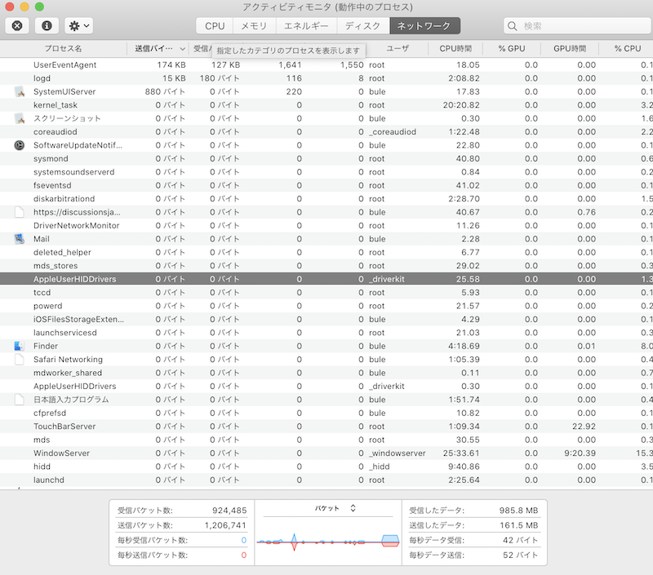Click _windowserver user cell

click(x=398, y=453)
